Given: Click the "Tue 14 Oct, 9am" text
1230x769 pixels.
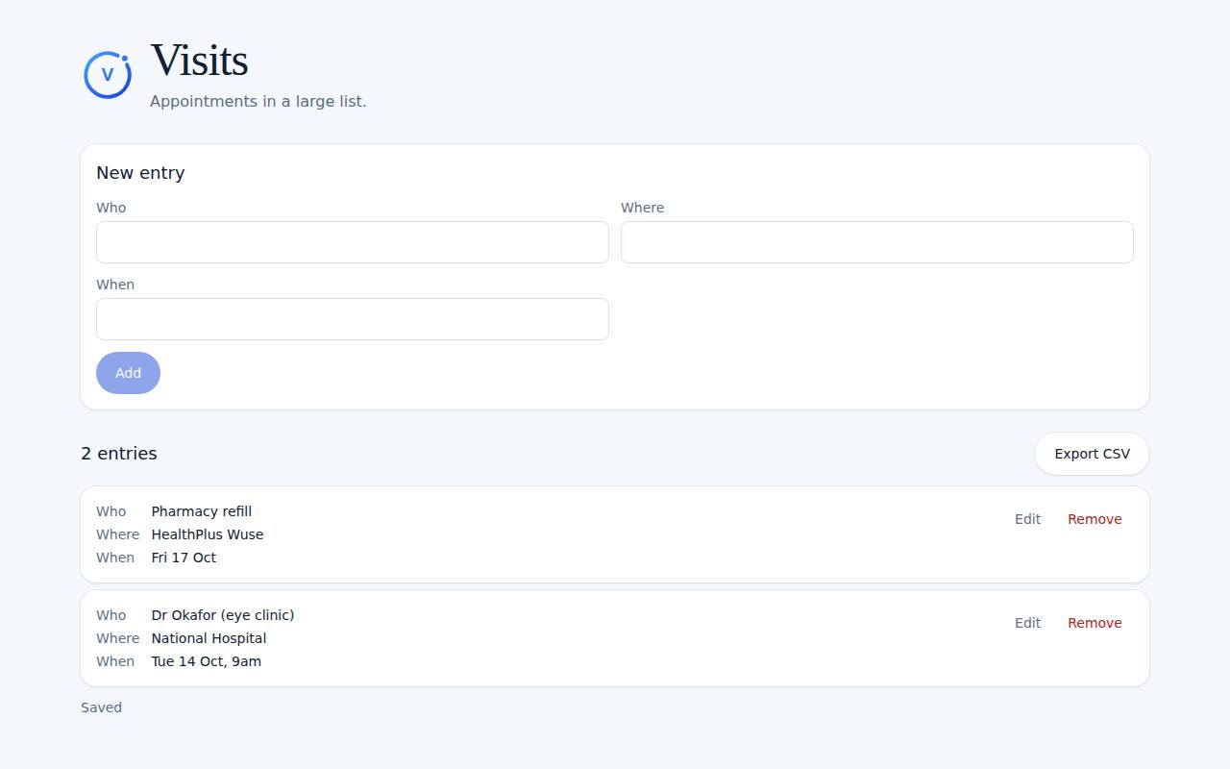Looking at the screenshot, I should tap(207, 661).
